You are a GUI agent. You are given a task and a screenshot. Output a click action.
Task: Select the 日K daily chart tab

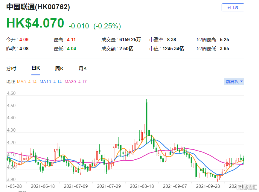pos(36,68)
